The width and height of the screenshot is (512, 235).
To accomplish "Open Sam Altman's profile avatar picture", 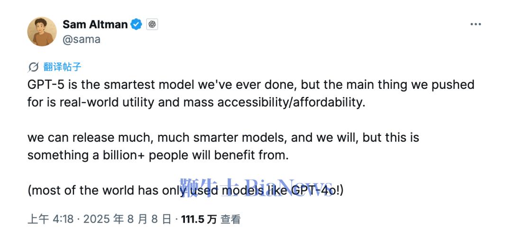I will coord(42,32).
